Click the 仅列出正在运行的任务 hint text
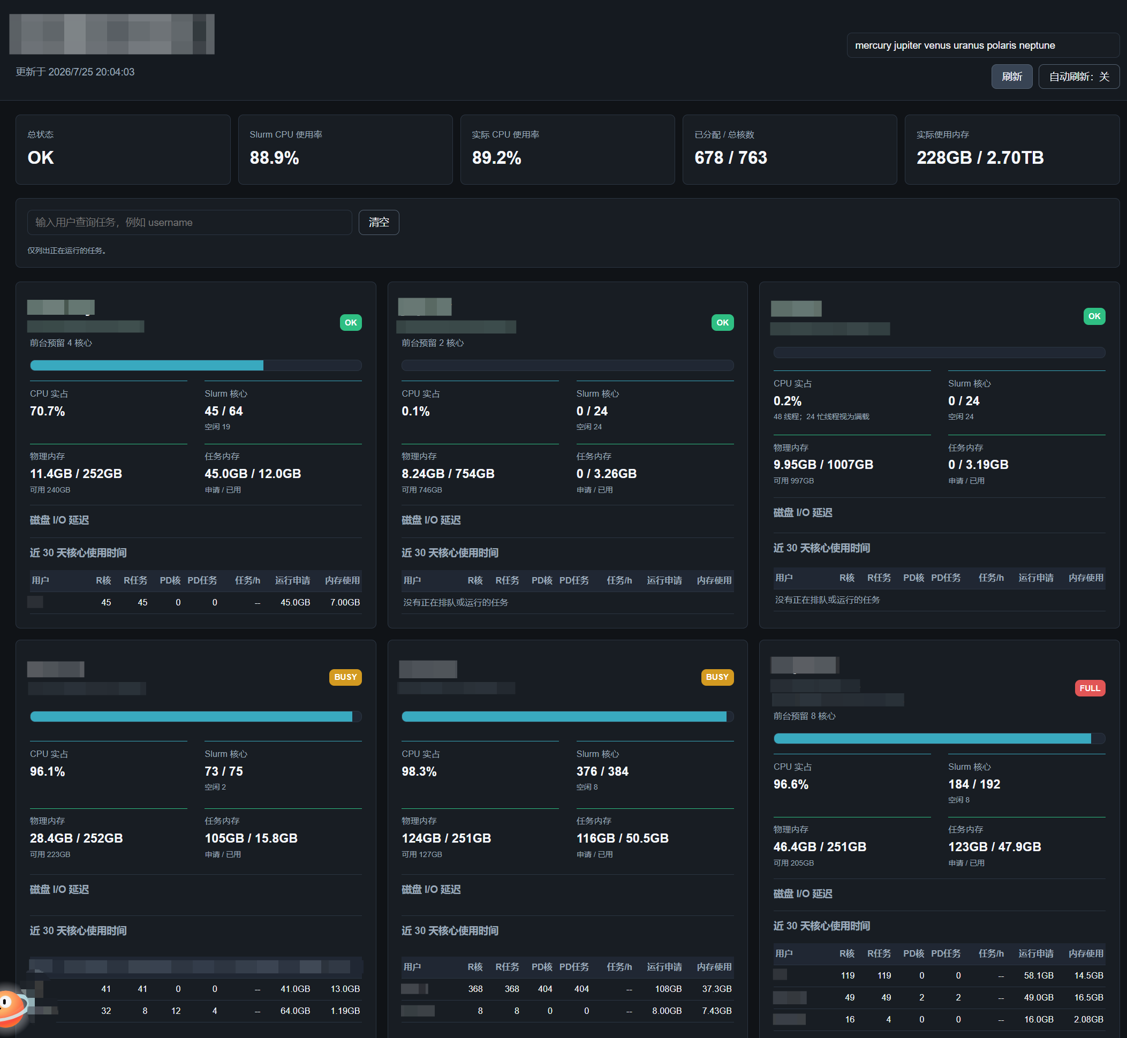 tap(67, 251)
